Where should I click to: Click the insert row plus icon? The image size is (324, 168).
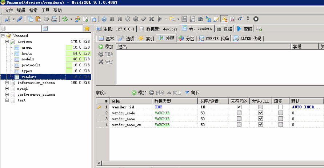point(128,19)
